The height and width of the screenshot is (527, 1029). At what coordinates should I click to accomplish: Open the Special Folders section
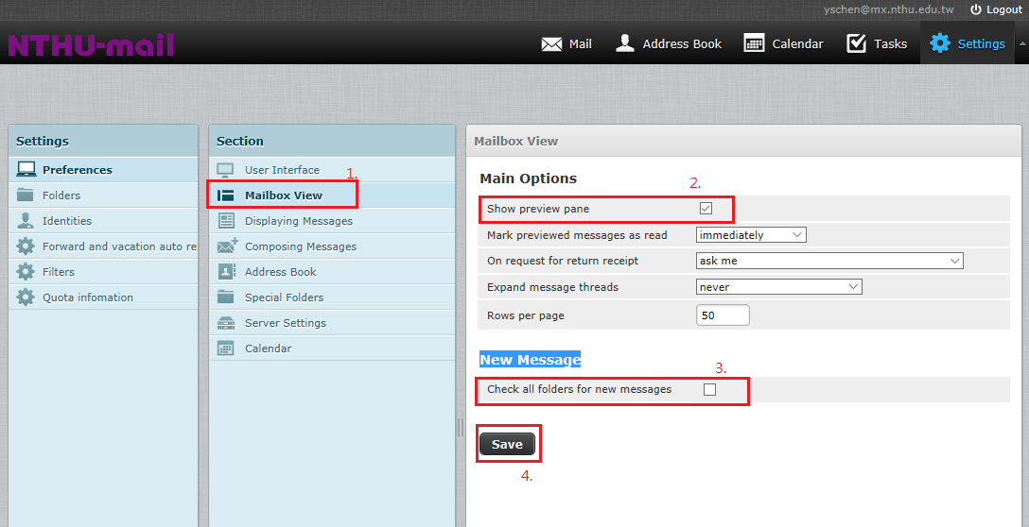coord(284,297)
